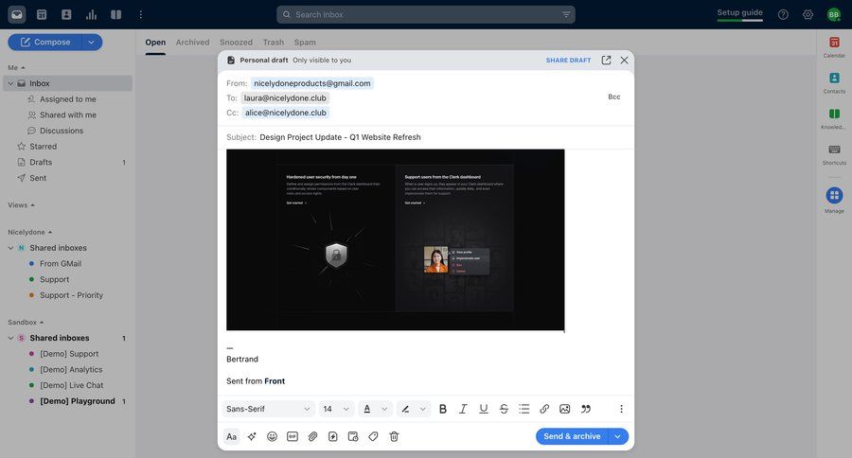Add Bcc recipients field
This screenshot has height=458, width=852.
coord(614,97)
